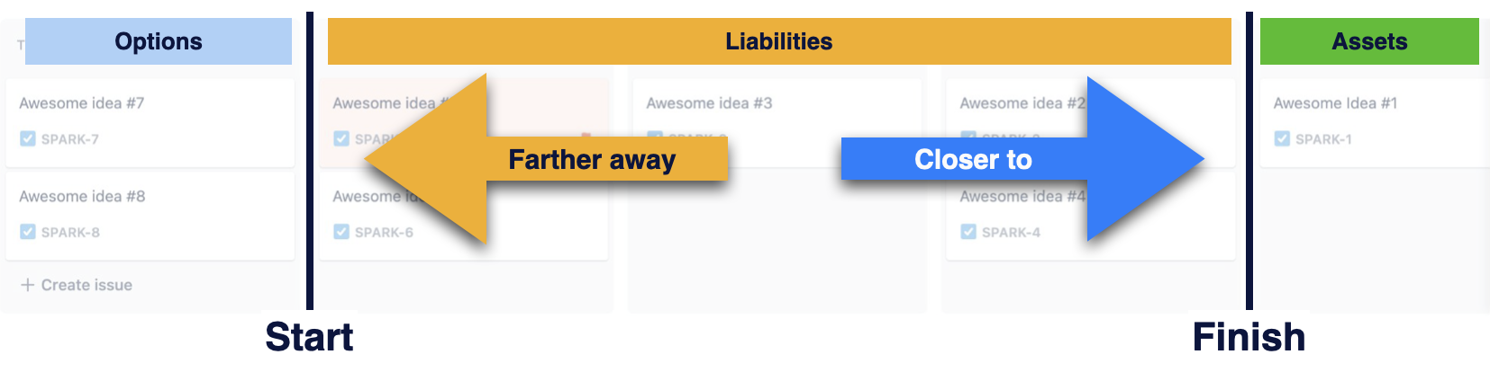Screen dimensions: 1490x381
Task: Select the orange Liabilities column header
Action: (779, 41)
